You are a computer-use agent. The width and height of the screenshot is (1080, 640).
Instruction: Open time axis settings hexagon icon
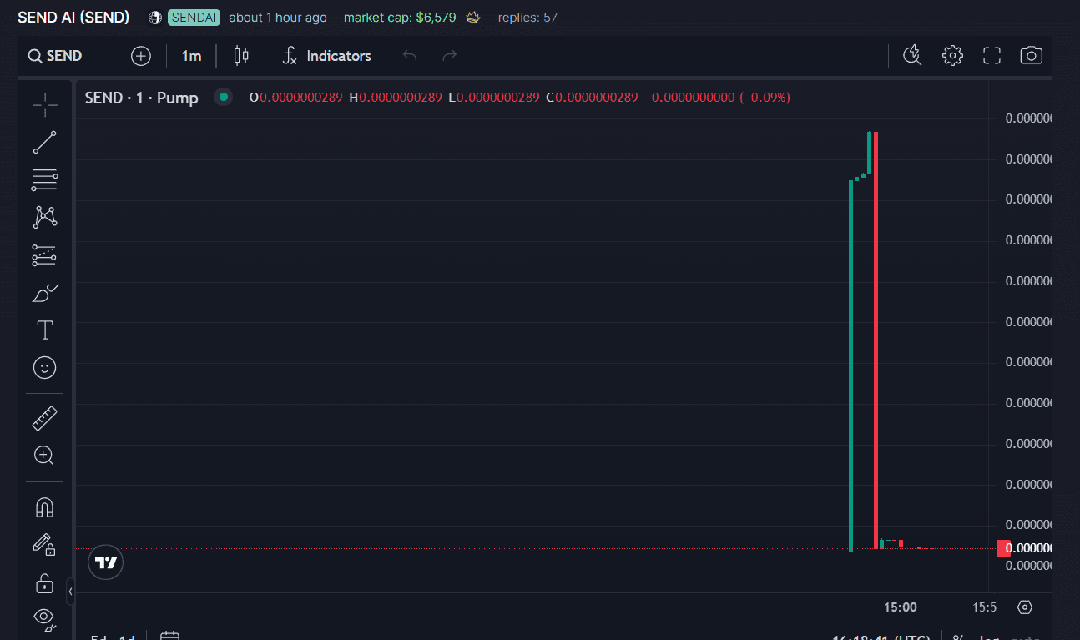(x=1026, y=607)
